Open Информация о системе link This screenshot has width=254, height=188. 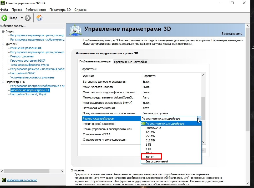pos(22,180)
